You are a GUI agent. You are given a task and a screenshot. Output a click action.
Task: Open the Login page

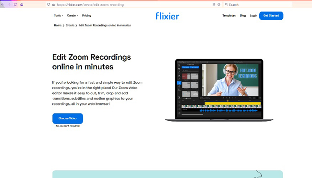(253, 15)
